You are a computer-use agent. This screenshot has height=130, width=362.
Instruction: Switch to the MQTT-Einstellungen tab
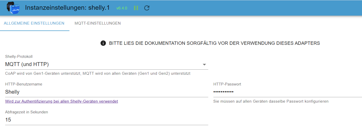pos(98,23)
